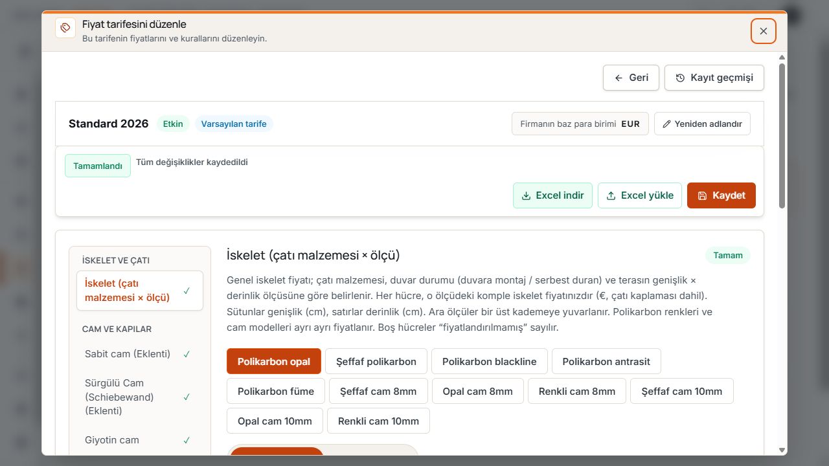Go back with the Geri button
829x466 pixels.
pyautogui.click(x=631, y=78)
